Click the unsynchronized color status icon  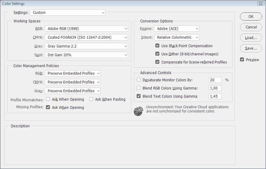(x=138, y=111)
